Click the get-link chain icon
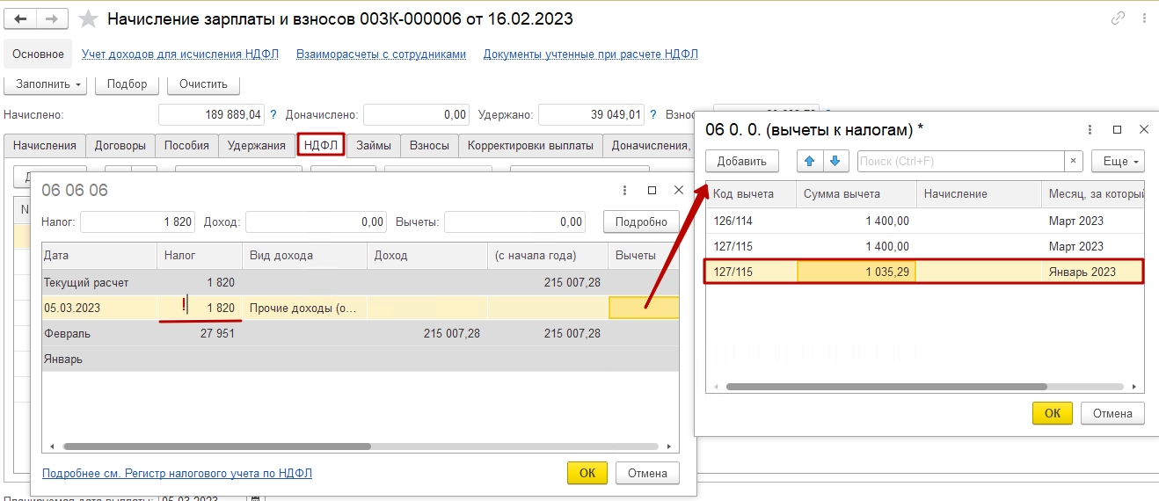 point(1119,18)
